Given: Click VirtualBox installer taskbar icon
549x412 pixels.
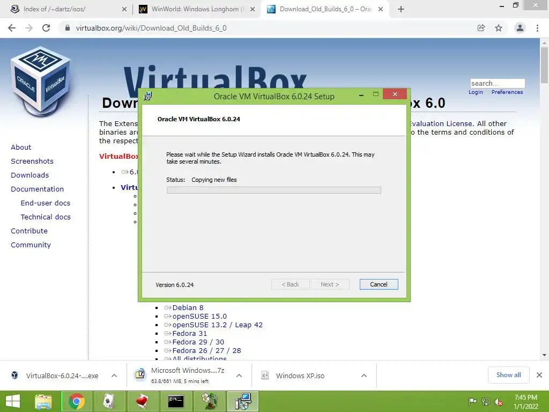Looking at the screenshot, I should (x=243, y=401).
